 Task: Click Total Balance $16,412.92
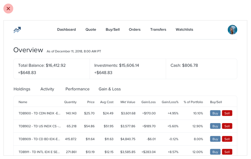pyautogui.click(x=42, y=65)
